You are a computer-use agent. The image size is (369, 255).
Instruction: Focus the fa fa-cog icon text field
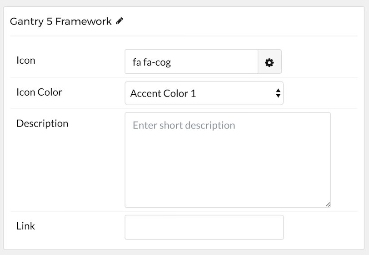pos(191,62)
